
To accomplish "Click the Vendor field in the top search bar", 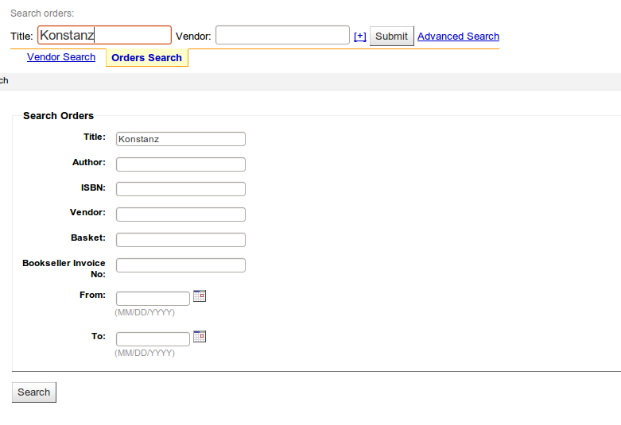I will (x=282, y=35).
